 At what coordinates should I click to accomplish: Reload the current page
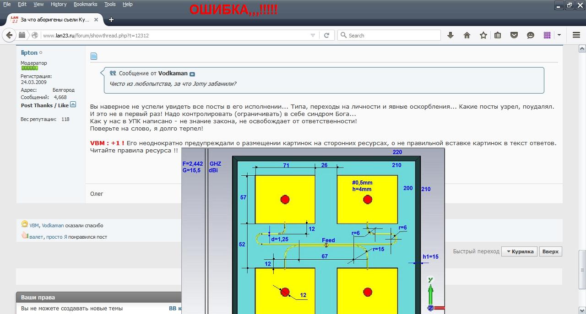[326, 35]
